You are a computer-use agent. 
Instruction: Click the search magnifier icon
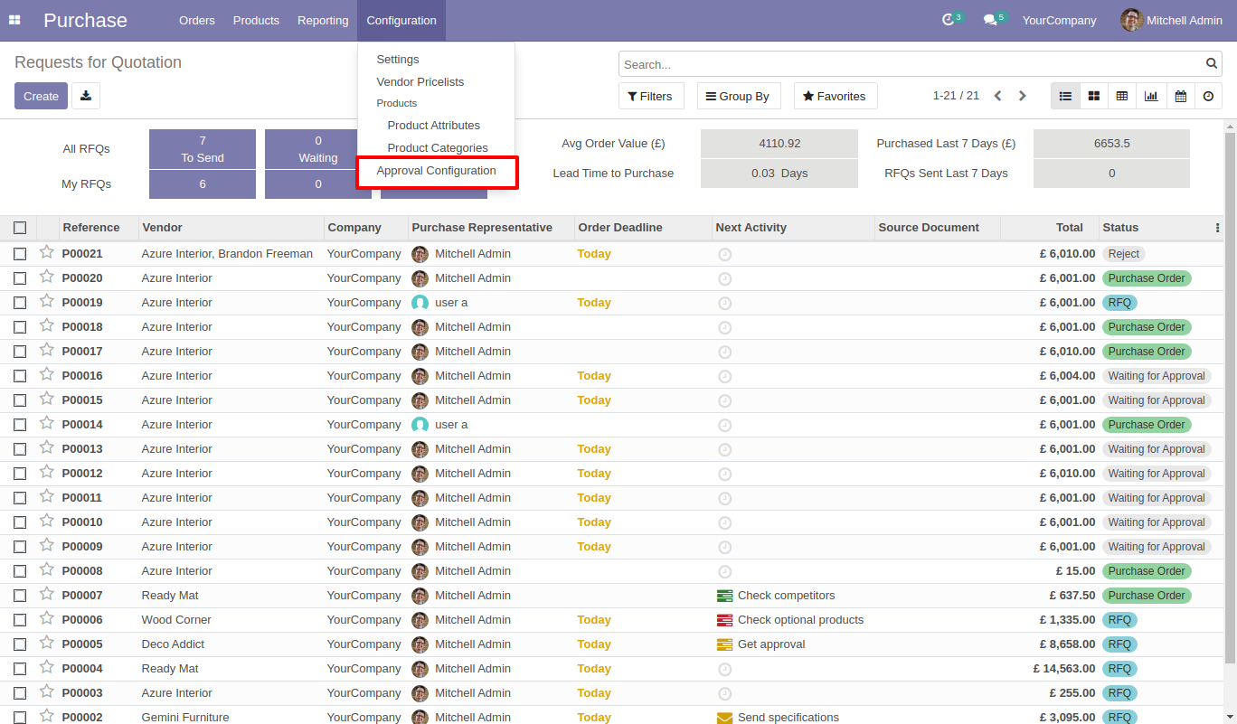tap(1212, 64)
